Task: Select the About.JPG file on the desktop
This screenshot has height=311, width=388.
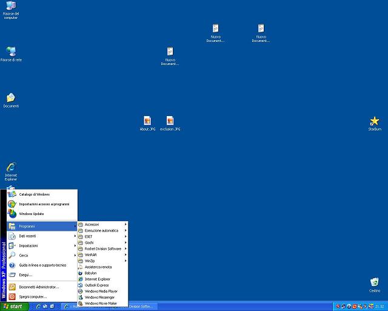Action: pos(147,123)
